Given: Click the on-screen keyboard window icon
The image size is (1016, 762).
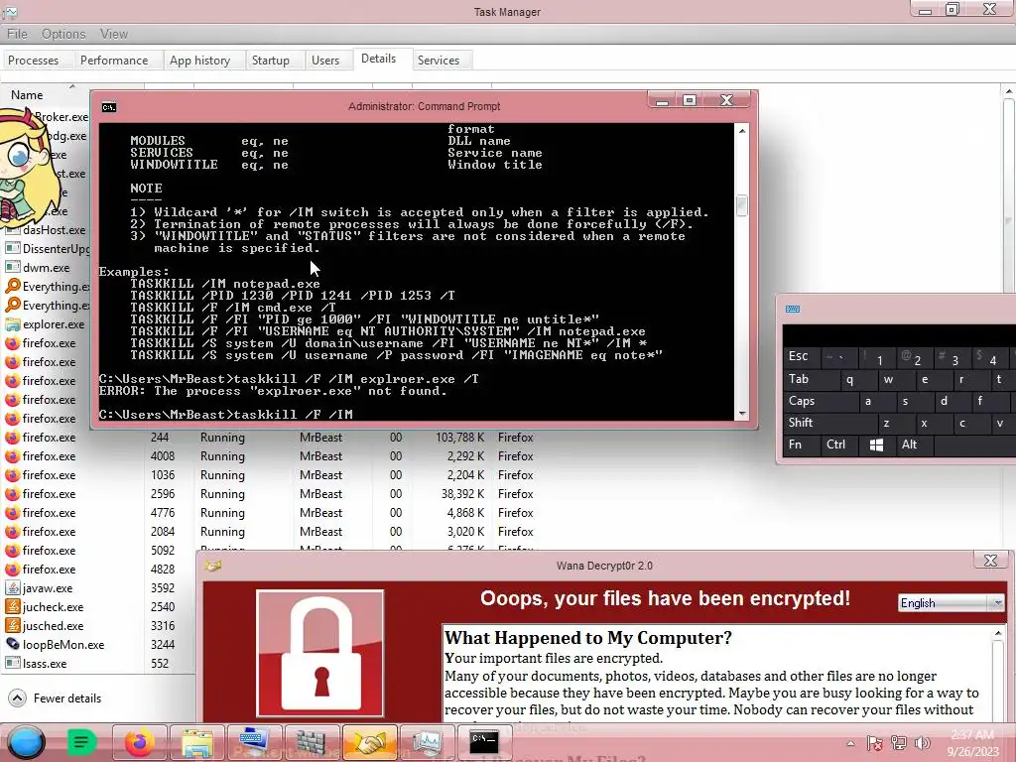Looking at the screenshot, I should pyautogui.click(x=793, y=310).
